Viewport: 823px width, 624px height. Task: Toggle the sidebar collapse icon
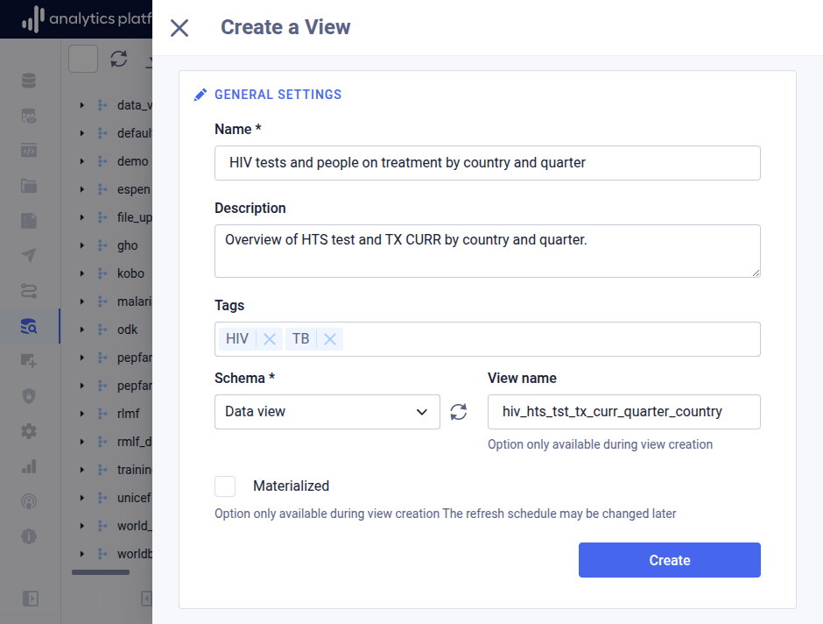click(x=31, y=599)
